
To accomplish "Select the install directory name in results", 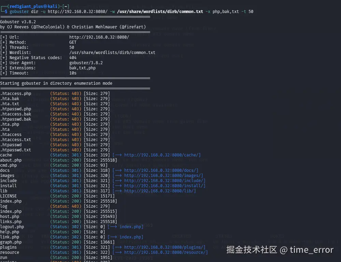I will click(x=8, y=185).
